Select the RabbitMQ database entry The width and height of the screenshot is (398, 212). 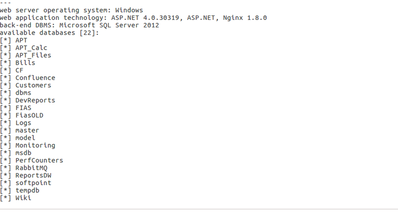(31, 168)
